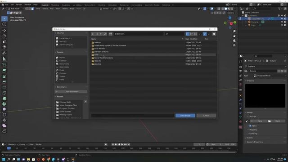
Task: Select the Measure tool
Action: click(4, 59)
